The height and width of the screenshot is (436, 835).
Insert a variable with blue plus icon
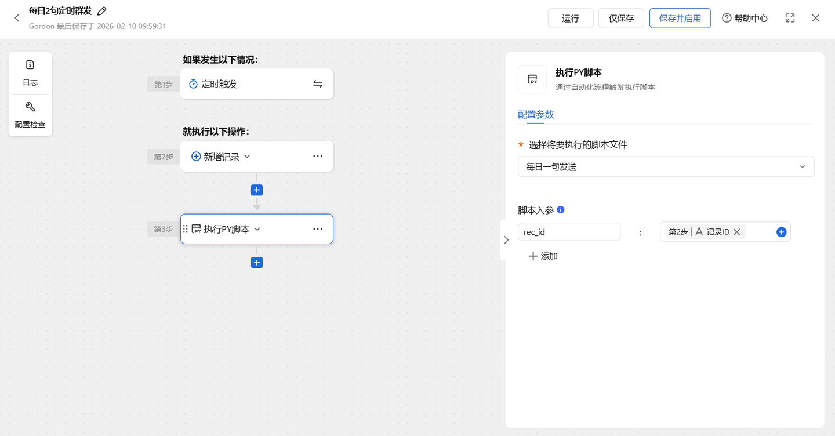(781, 232)
